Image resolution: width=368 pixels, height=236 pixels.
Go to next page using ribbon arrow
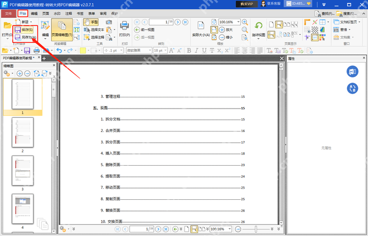click(x=178, y=22)
